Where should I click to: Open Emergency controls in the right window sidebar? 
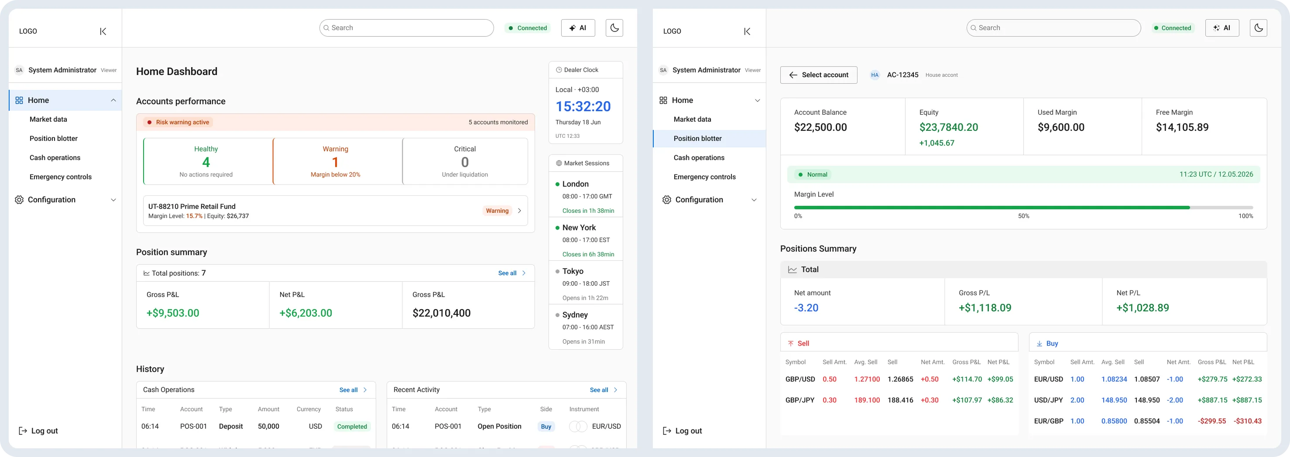(704, 177)
